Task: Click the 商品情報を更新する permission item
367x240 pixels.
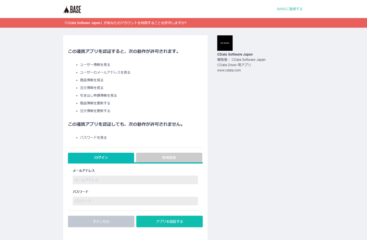Action: pyautogui.click(x=95, y=103)
